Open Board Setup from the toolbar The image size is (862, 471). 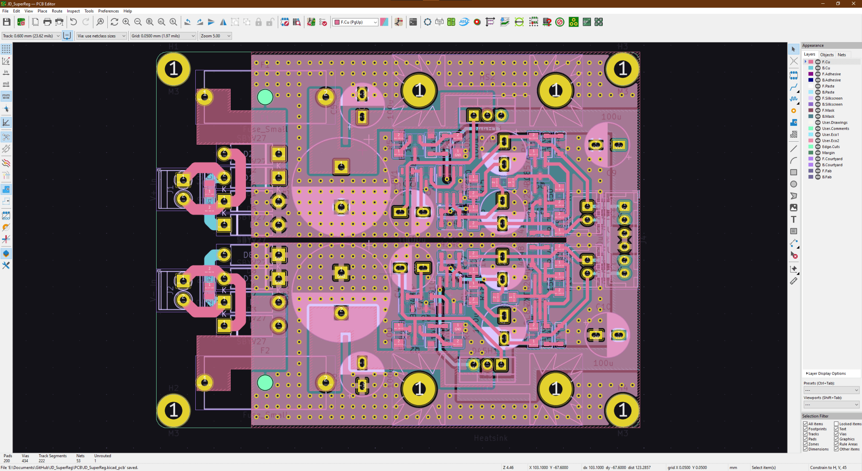pos(21,22)
